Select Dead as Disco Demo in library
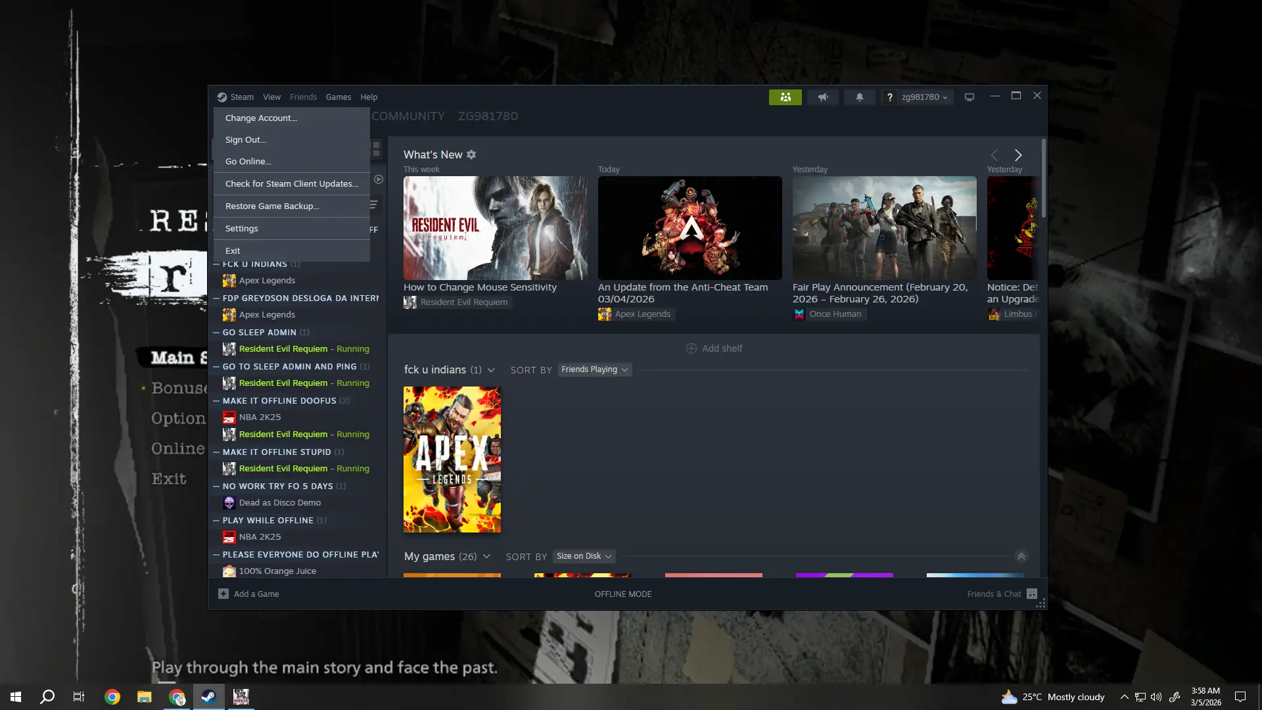This screenshot has width=1262, height=710. tap(280, 503)
